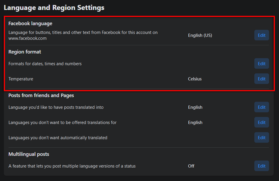
Task: Select the Region format section heading
Action: 25,52
